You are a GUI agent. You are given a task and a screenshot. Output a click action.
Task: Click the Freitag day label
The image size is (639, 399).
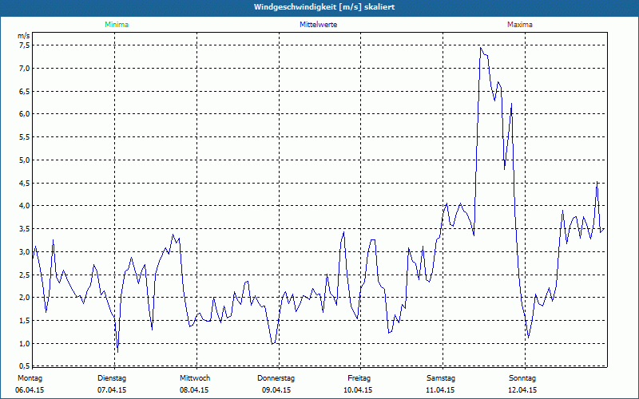coord(359,378)
